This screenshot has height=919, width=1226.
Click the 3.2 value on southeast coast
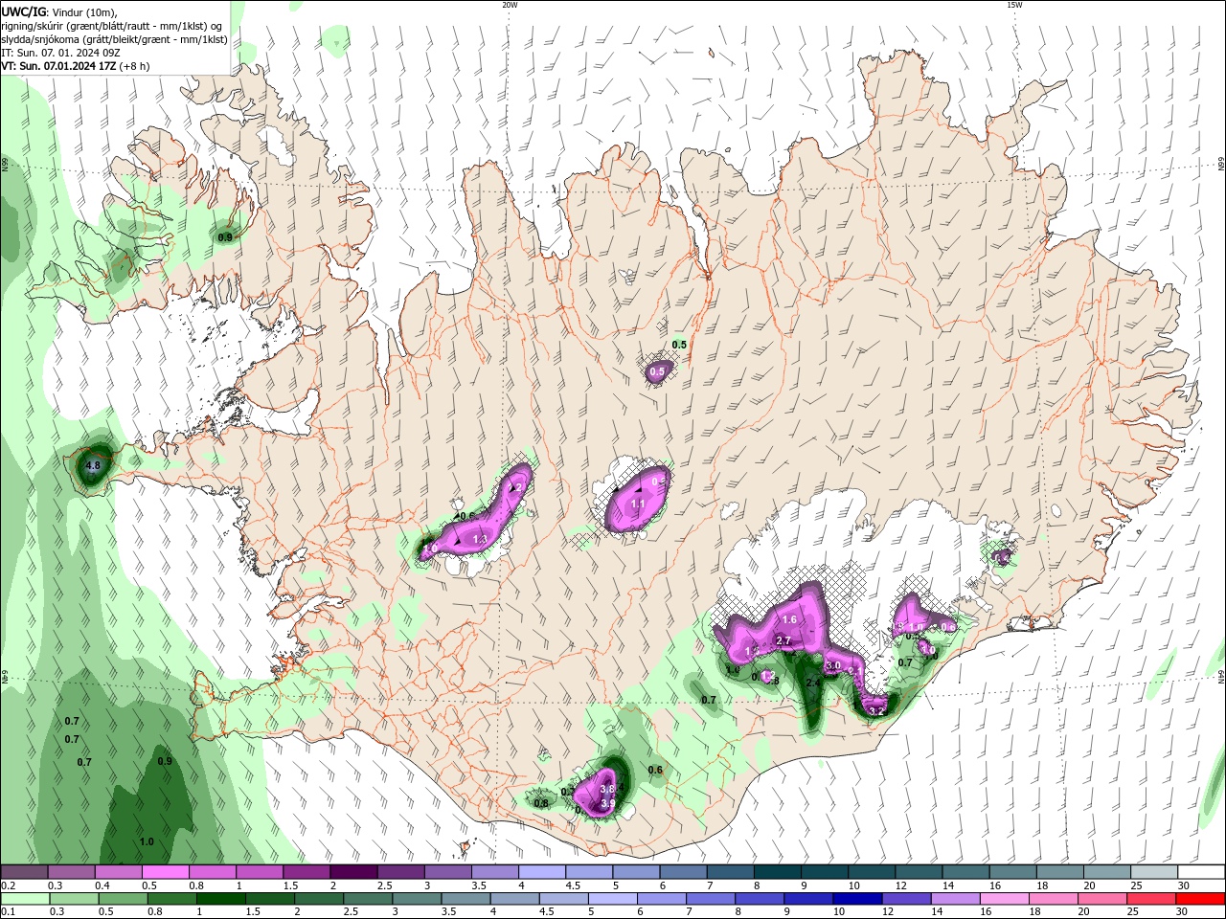pyautogui.click(x=875, y=711)
